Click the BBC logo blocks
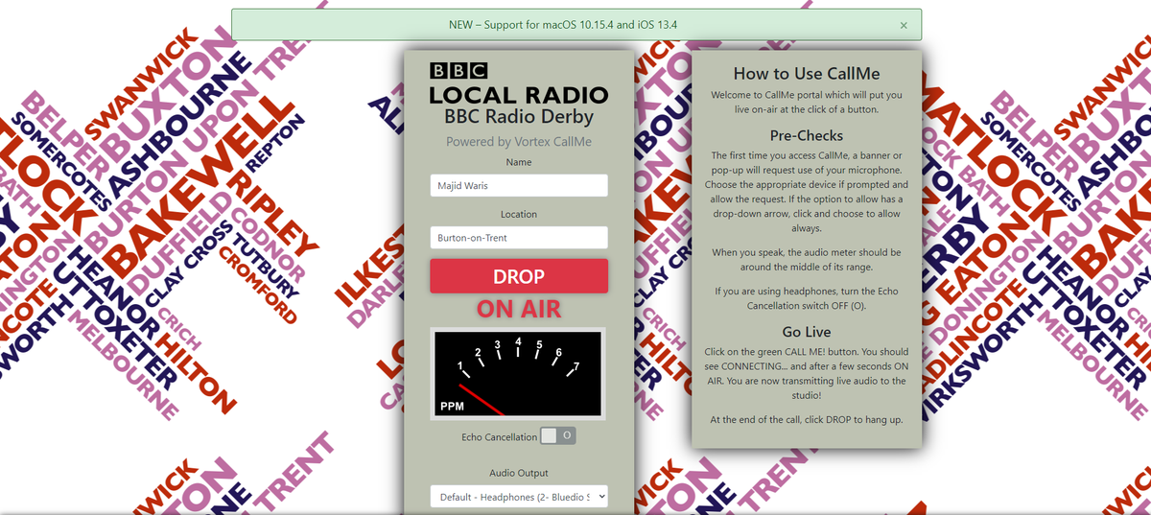The height and width of the screenshot is (515, 1151). [458, 70]
